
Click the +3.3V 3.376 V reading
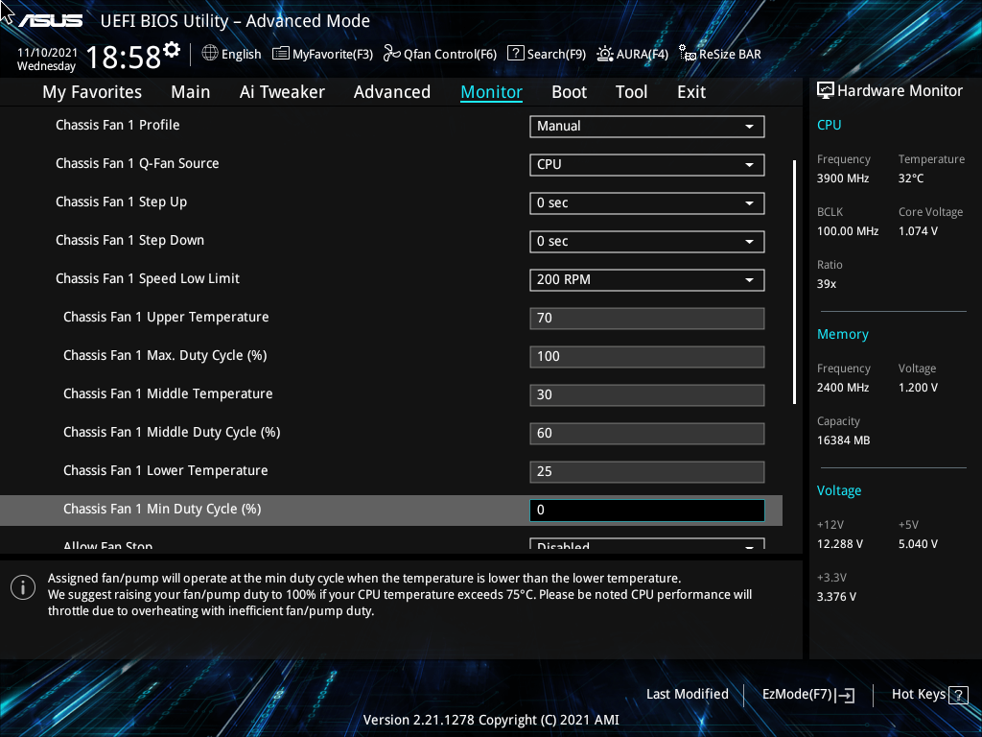tap(836, 597)
